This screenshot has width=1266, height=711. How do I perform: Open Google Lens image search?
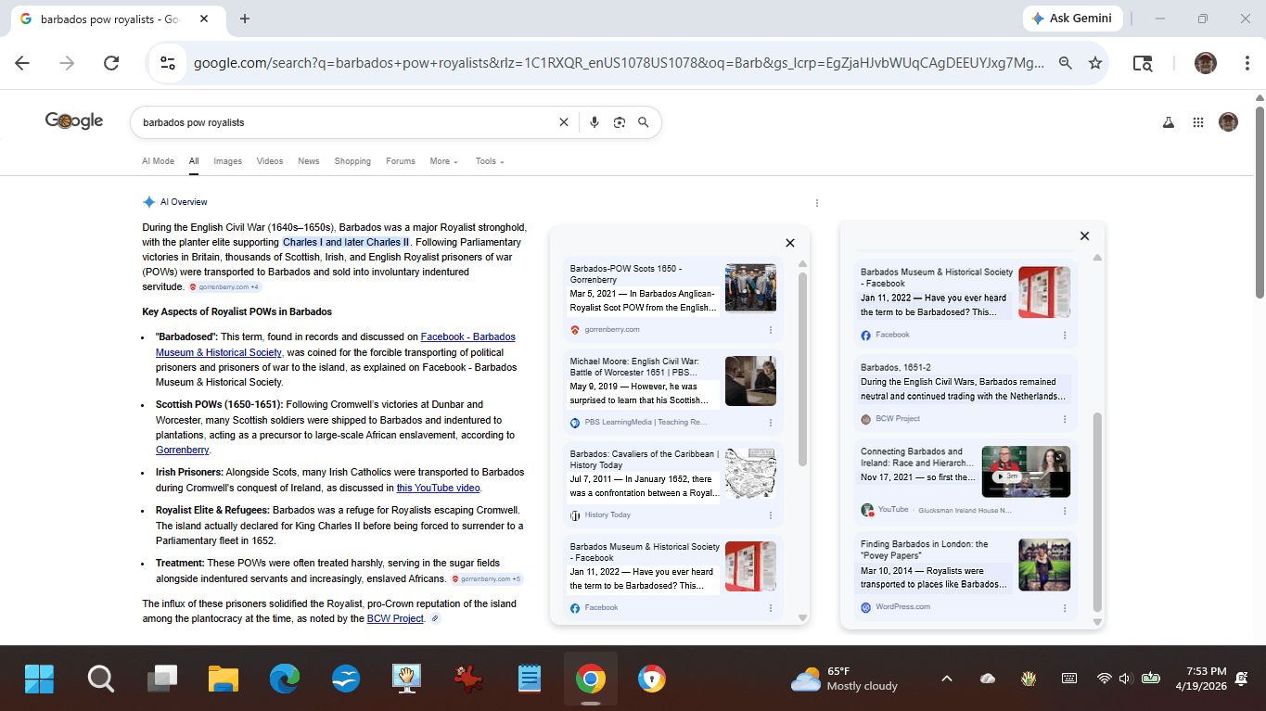coord(619,122)
